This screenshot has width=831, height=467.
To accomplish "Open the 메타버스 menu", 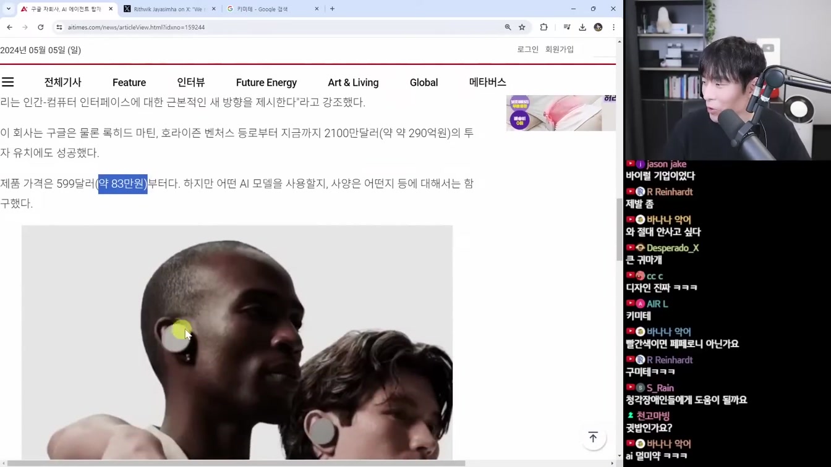I will [488, 82].
